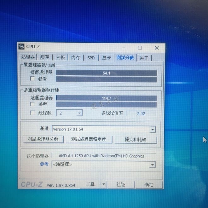Viewport: 208px width, 208px height.
Task: Click the 測試處理器分數 button
Action: click(43, 139)
